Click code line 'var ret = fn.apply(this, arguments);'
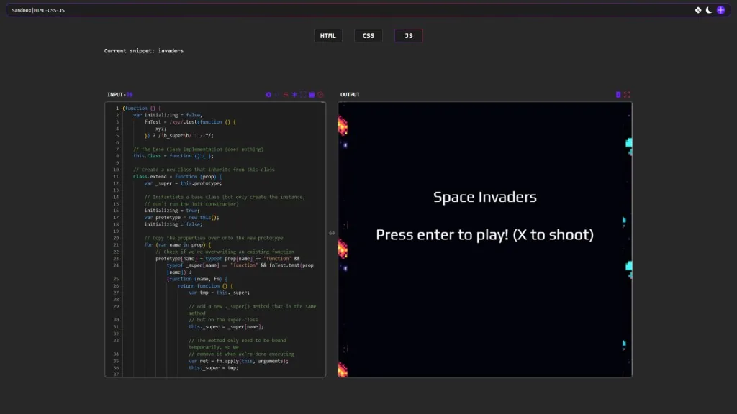Viewport: 737px width, 414px height. [x=239, y=361]
